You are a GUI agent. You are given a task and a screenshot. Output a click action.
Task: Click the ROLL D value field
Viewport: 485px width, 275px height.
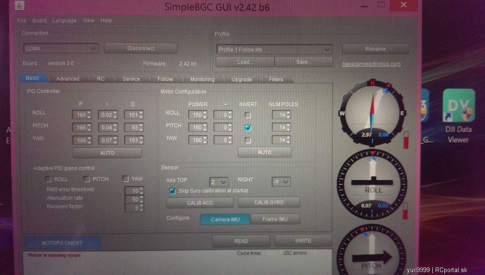pyautogui.click(x=134, y=115)
